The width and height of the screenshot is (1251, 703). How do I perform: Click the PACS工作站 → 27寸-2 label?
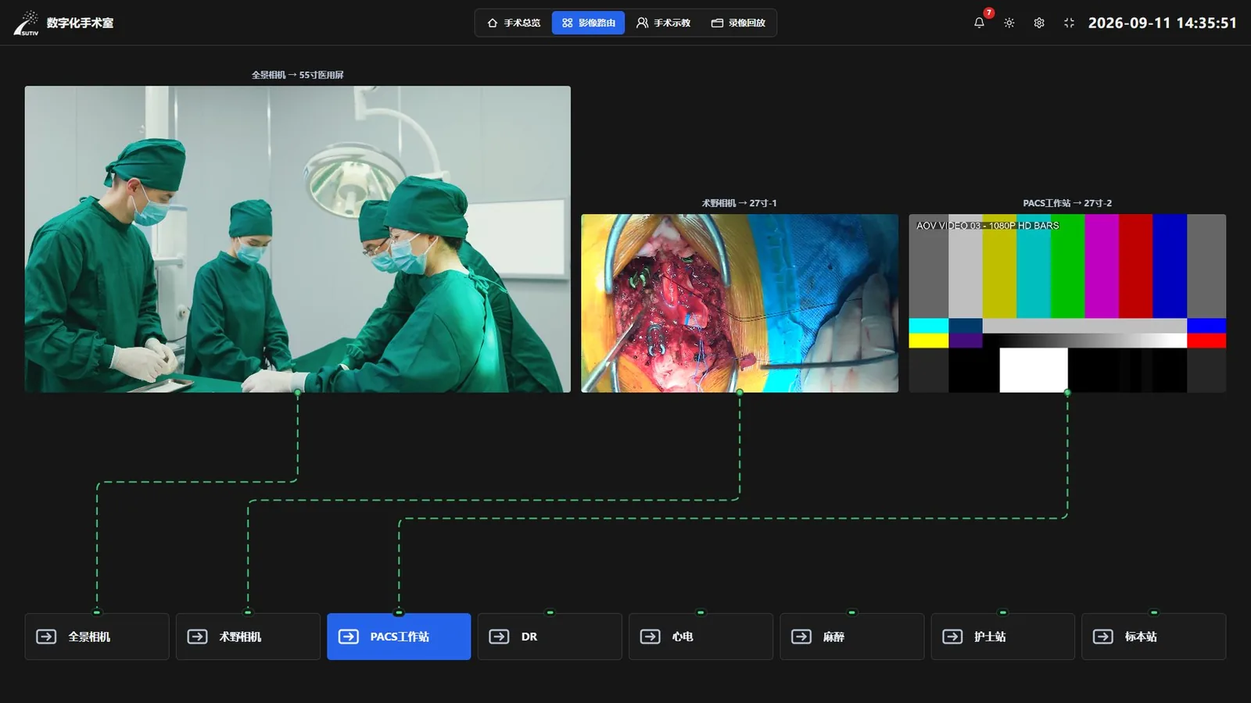coord(1067,203)
